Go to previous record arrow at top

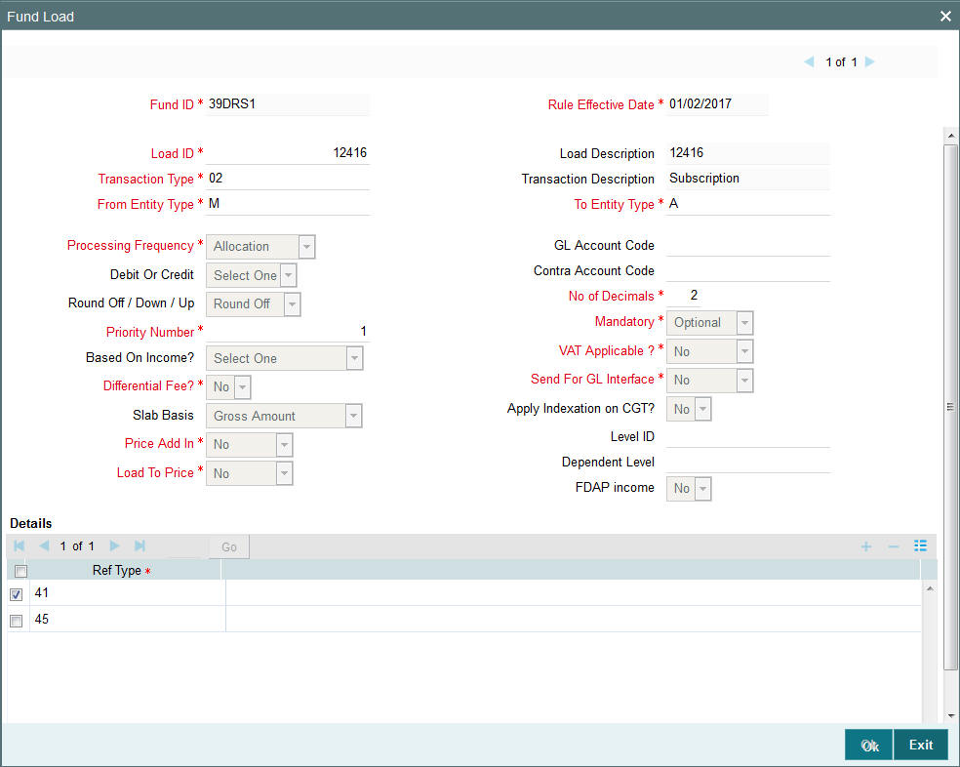coord(809,61)
